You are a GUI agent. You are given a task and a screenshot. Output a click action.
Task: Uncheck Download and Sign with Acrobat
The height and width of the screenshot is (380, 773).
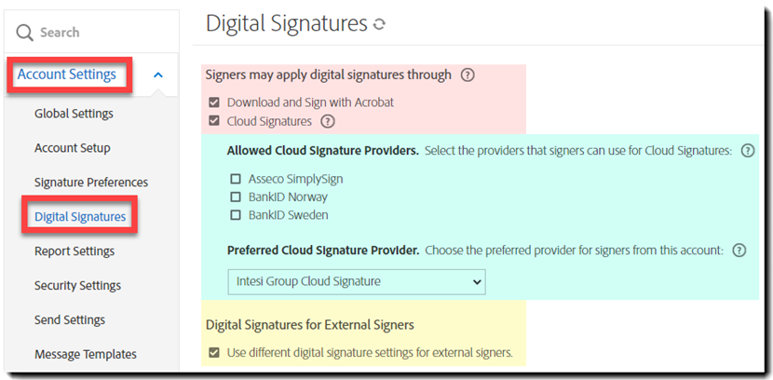pyautogui.click(x=214, y=102)
